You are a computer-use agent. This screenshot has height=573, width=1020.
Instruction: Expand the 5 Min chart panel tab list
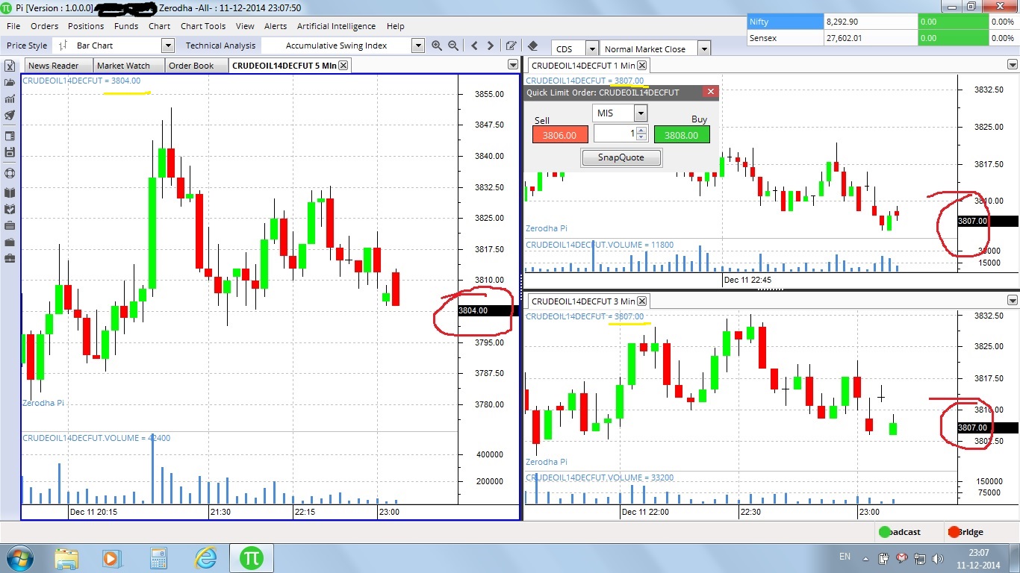[512, 65]
